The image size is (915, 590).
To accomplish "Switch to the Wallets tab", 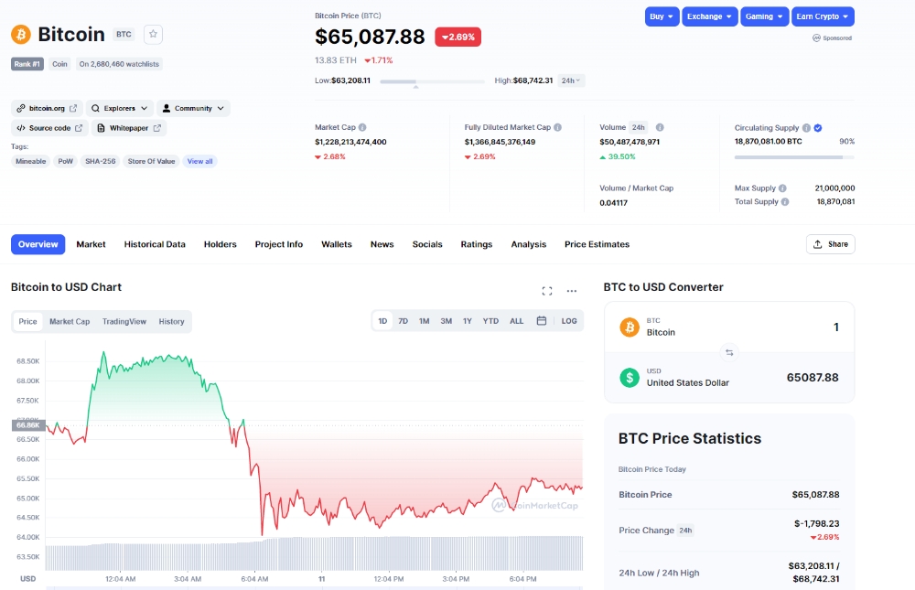I will (337, 244).
